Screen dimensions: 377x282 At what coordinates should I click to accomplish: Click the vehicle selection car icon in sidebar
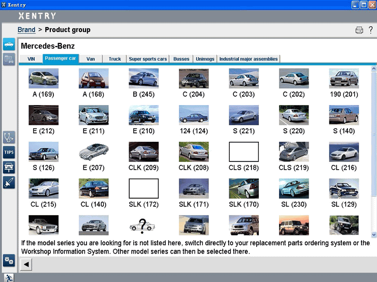9,44
